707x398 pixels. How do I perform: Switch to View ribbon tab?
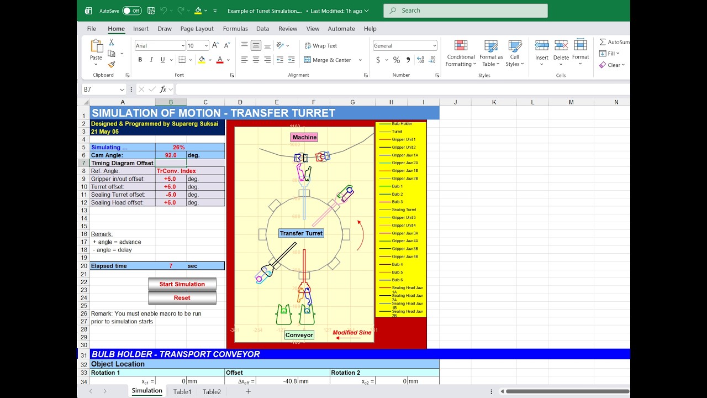pos(313,29)
